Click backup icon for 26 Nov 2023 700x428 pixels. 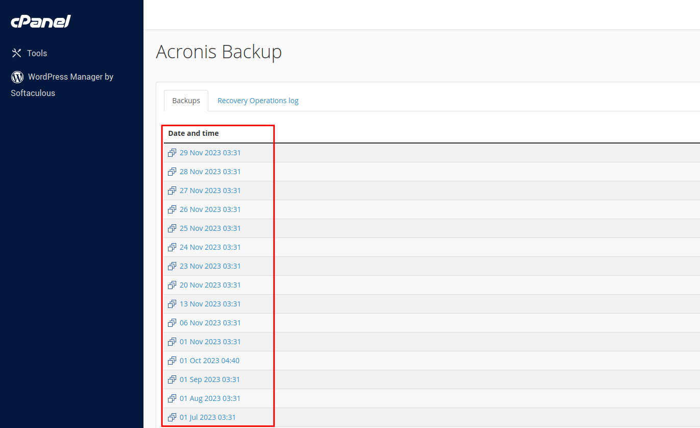coord(172,209)
